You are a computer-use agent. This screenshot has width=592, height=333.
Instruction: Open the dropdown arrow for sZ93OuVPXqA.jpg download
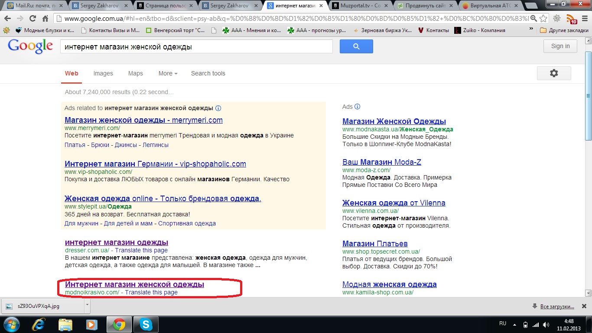point(87,306)
